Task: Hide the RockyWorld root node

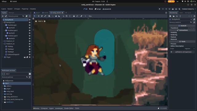Action: (x=30, y=20)
